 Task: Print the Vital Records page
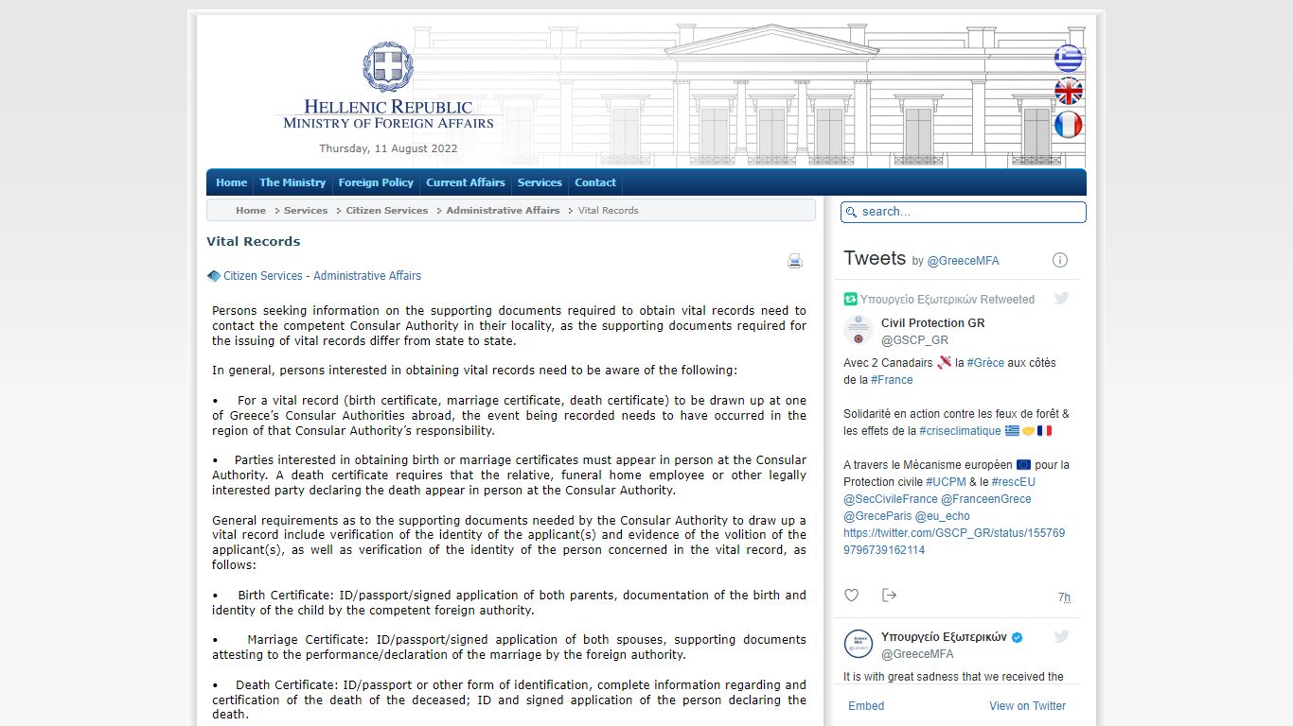click(795, 261)
